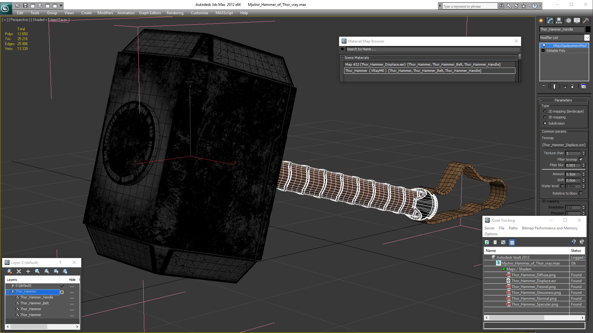Toggle Water level checkbox

pyautogui.click(x=562, y=186)
